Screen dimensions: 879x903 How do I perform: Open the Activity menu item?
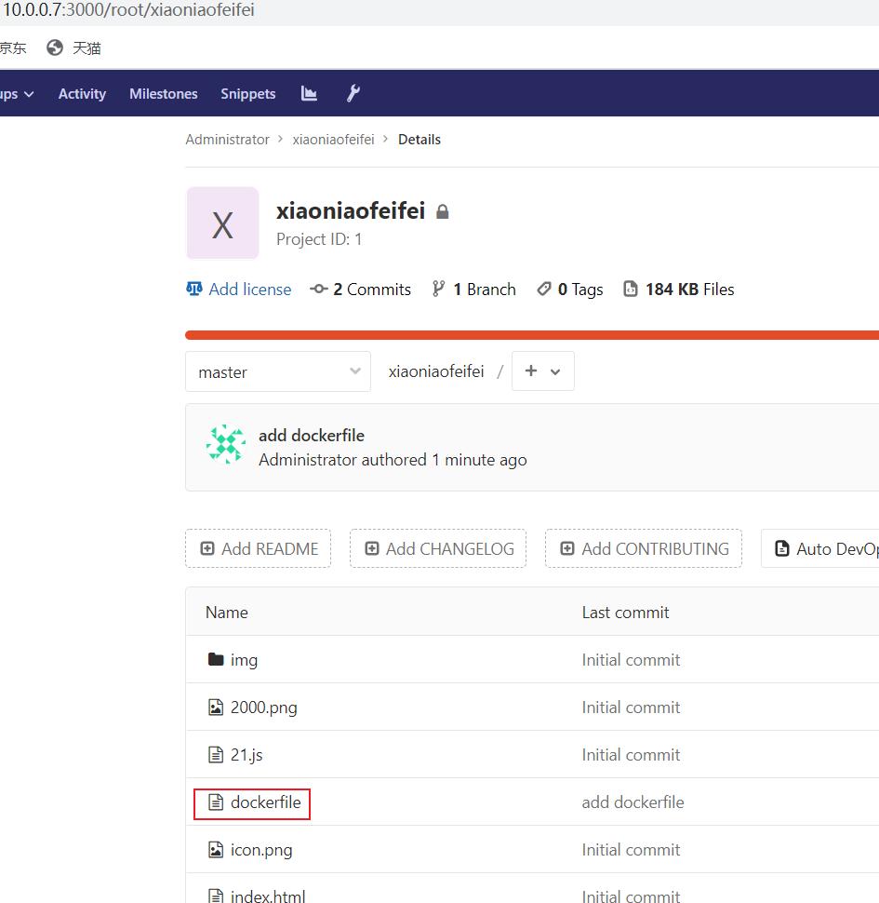[x=82, y=94]
